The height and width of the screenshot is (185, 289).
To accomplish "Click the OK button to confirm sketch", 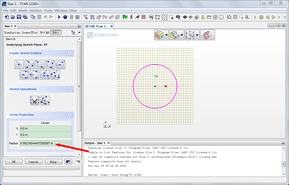I will (14, 162).
